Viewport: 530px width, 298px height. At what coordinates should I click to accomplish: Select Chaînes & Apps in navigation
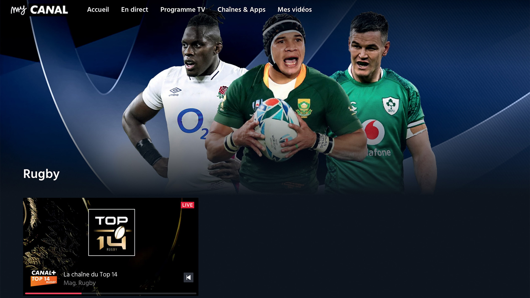tap(242, 10)
